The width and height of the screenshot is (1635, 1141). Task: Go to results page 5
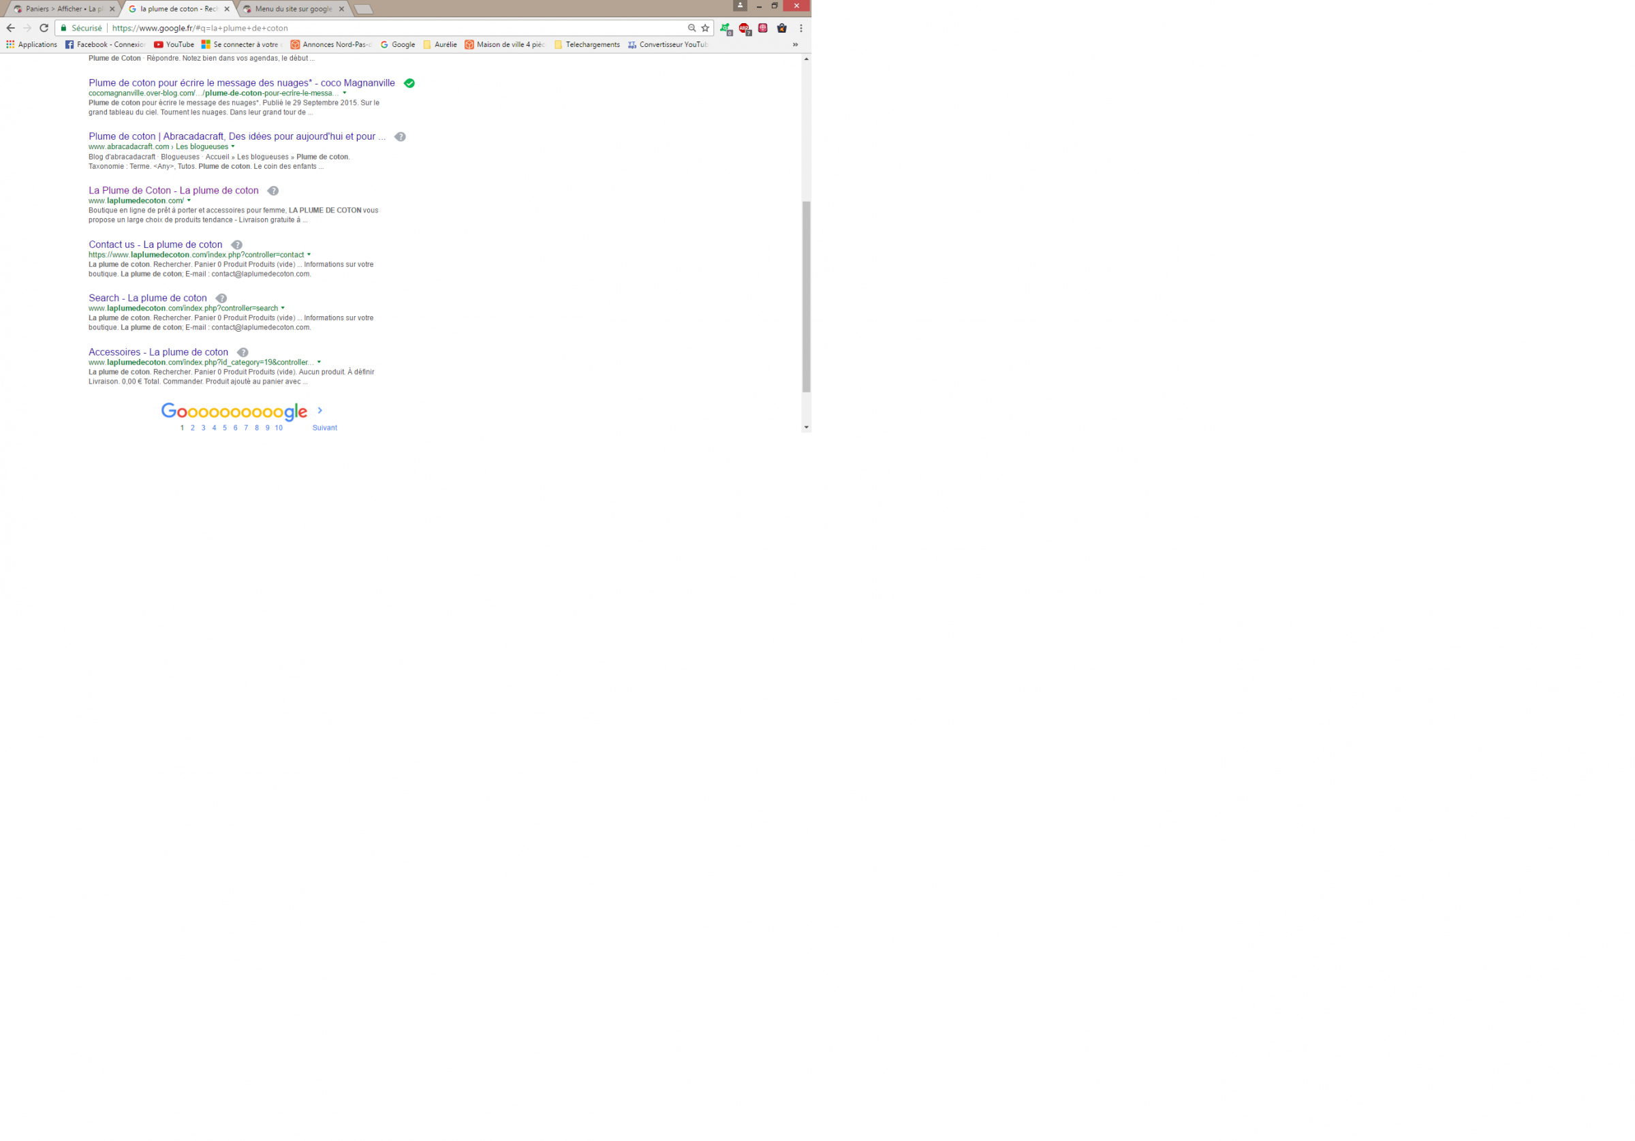coord(224,428)
